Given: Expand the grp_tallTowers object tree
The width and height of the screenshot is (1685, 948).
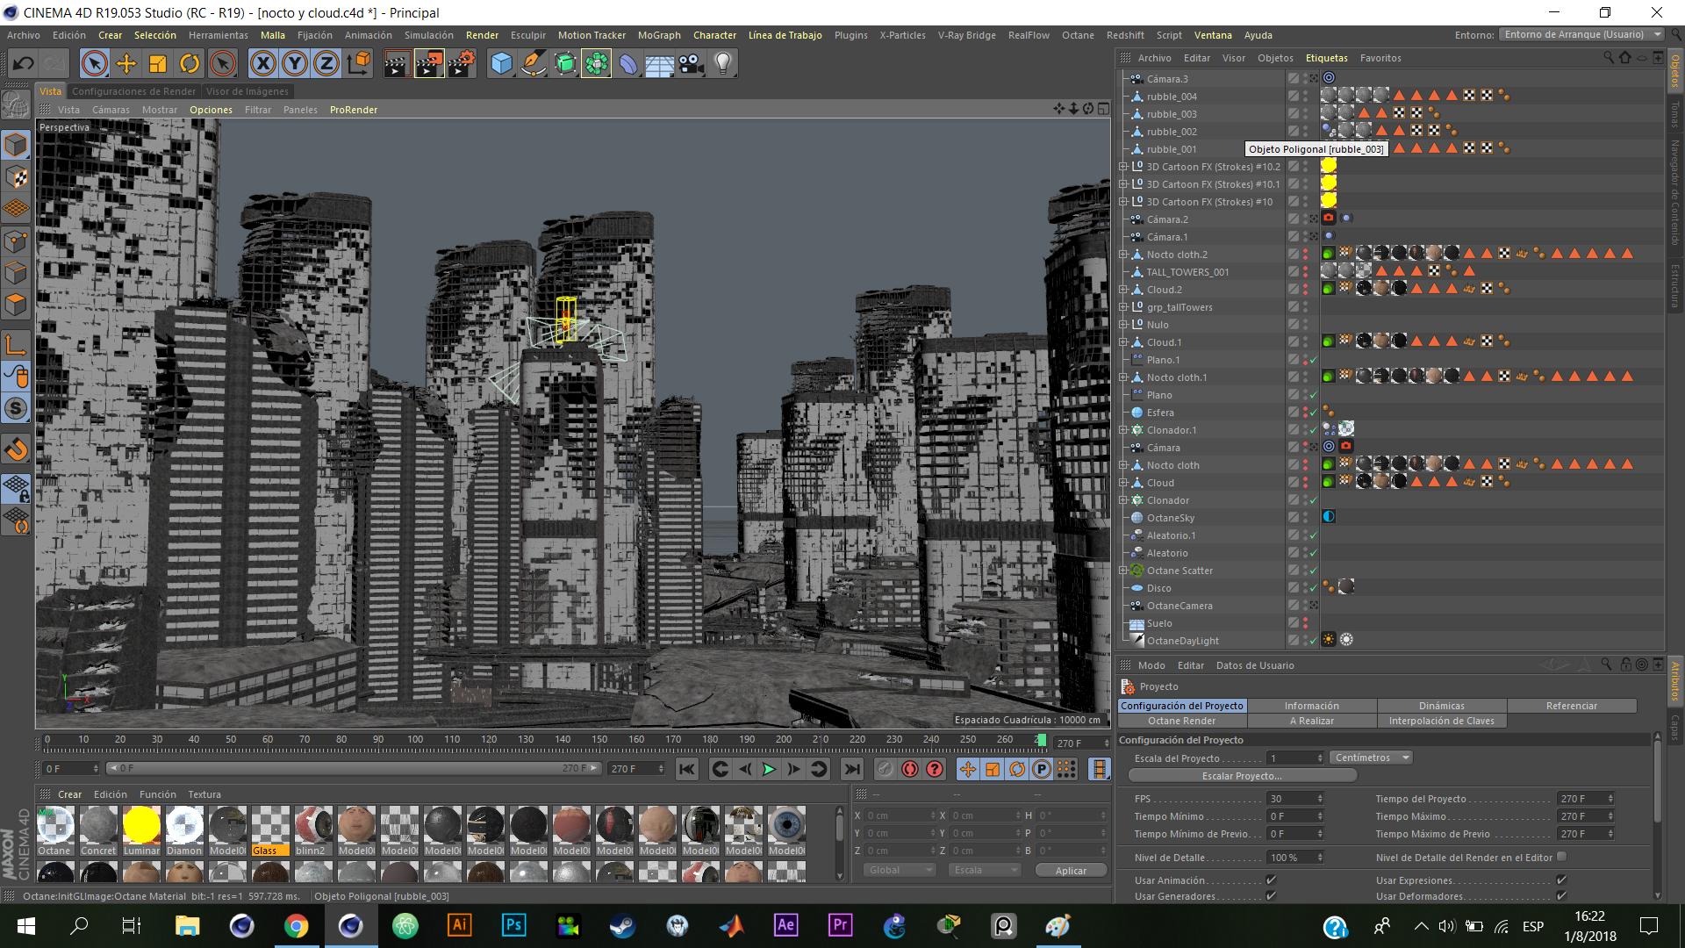Looking at the screenshot, I should pyautogui.click(x=1123, y=307).
